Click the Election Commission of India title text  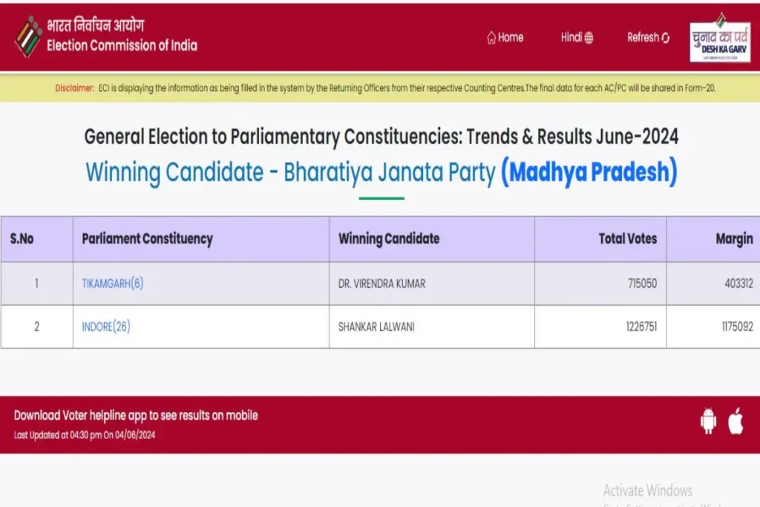(122, 45)
